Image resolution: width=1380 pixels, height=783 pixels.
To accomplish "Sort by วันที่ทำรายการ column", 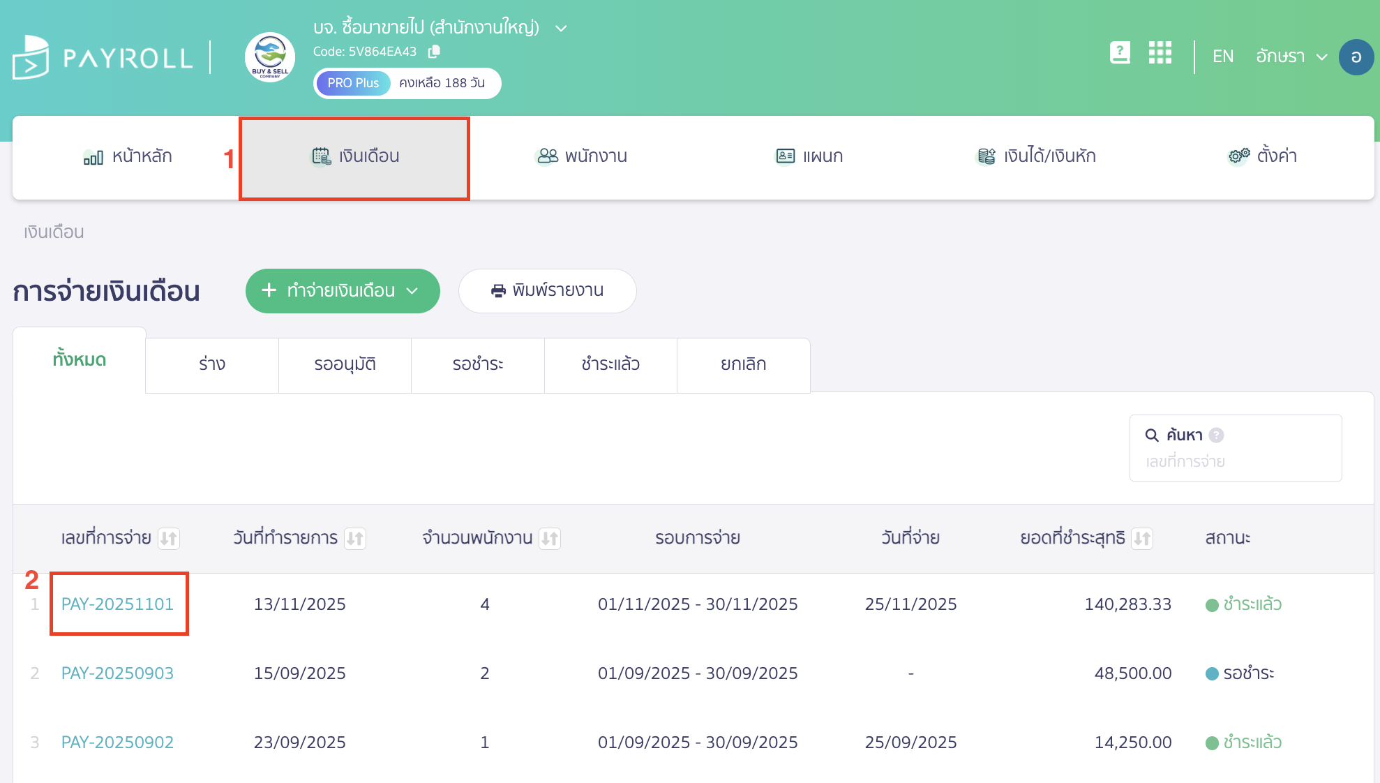I will pos(355,539).
